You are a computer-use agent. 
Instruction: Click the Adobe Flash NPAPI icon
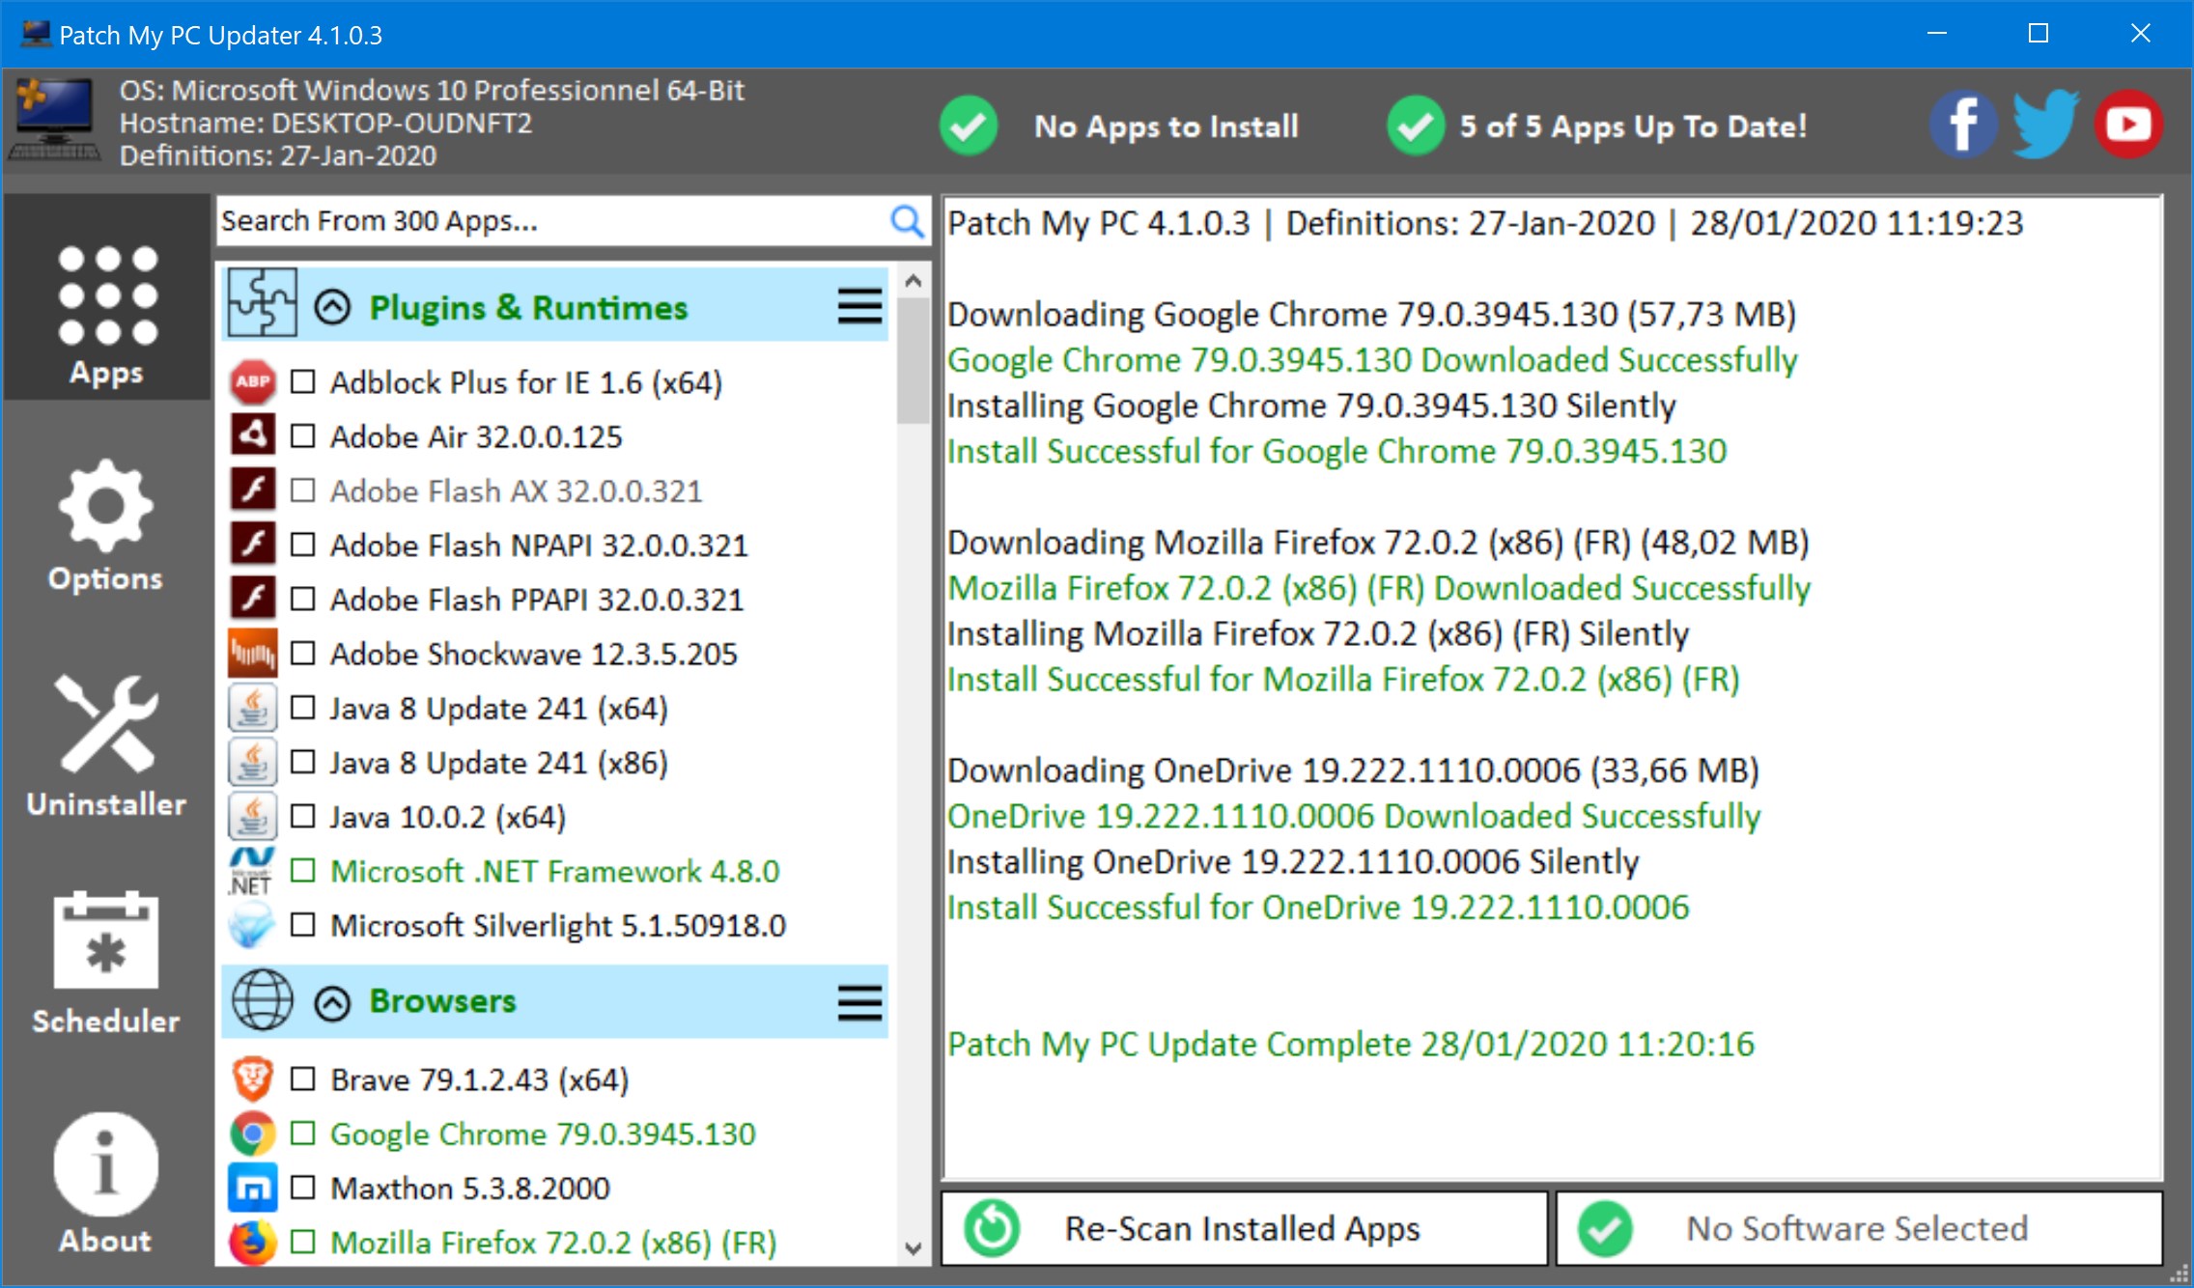tap(253, 545)
